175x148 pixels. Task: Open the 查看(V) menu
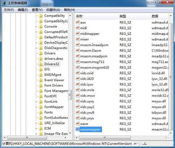click(x=37, y=10)
